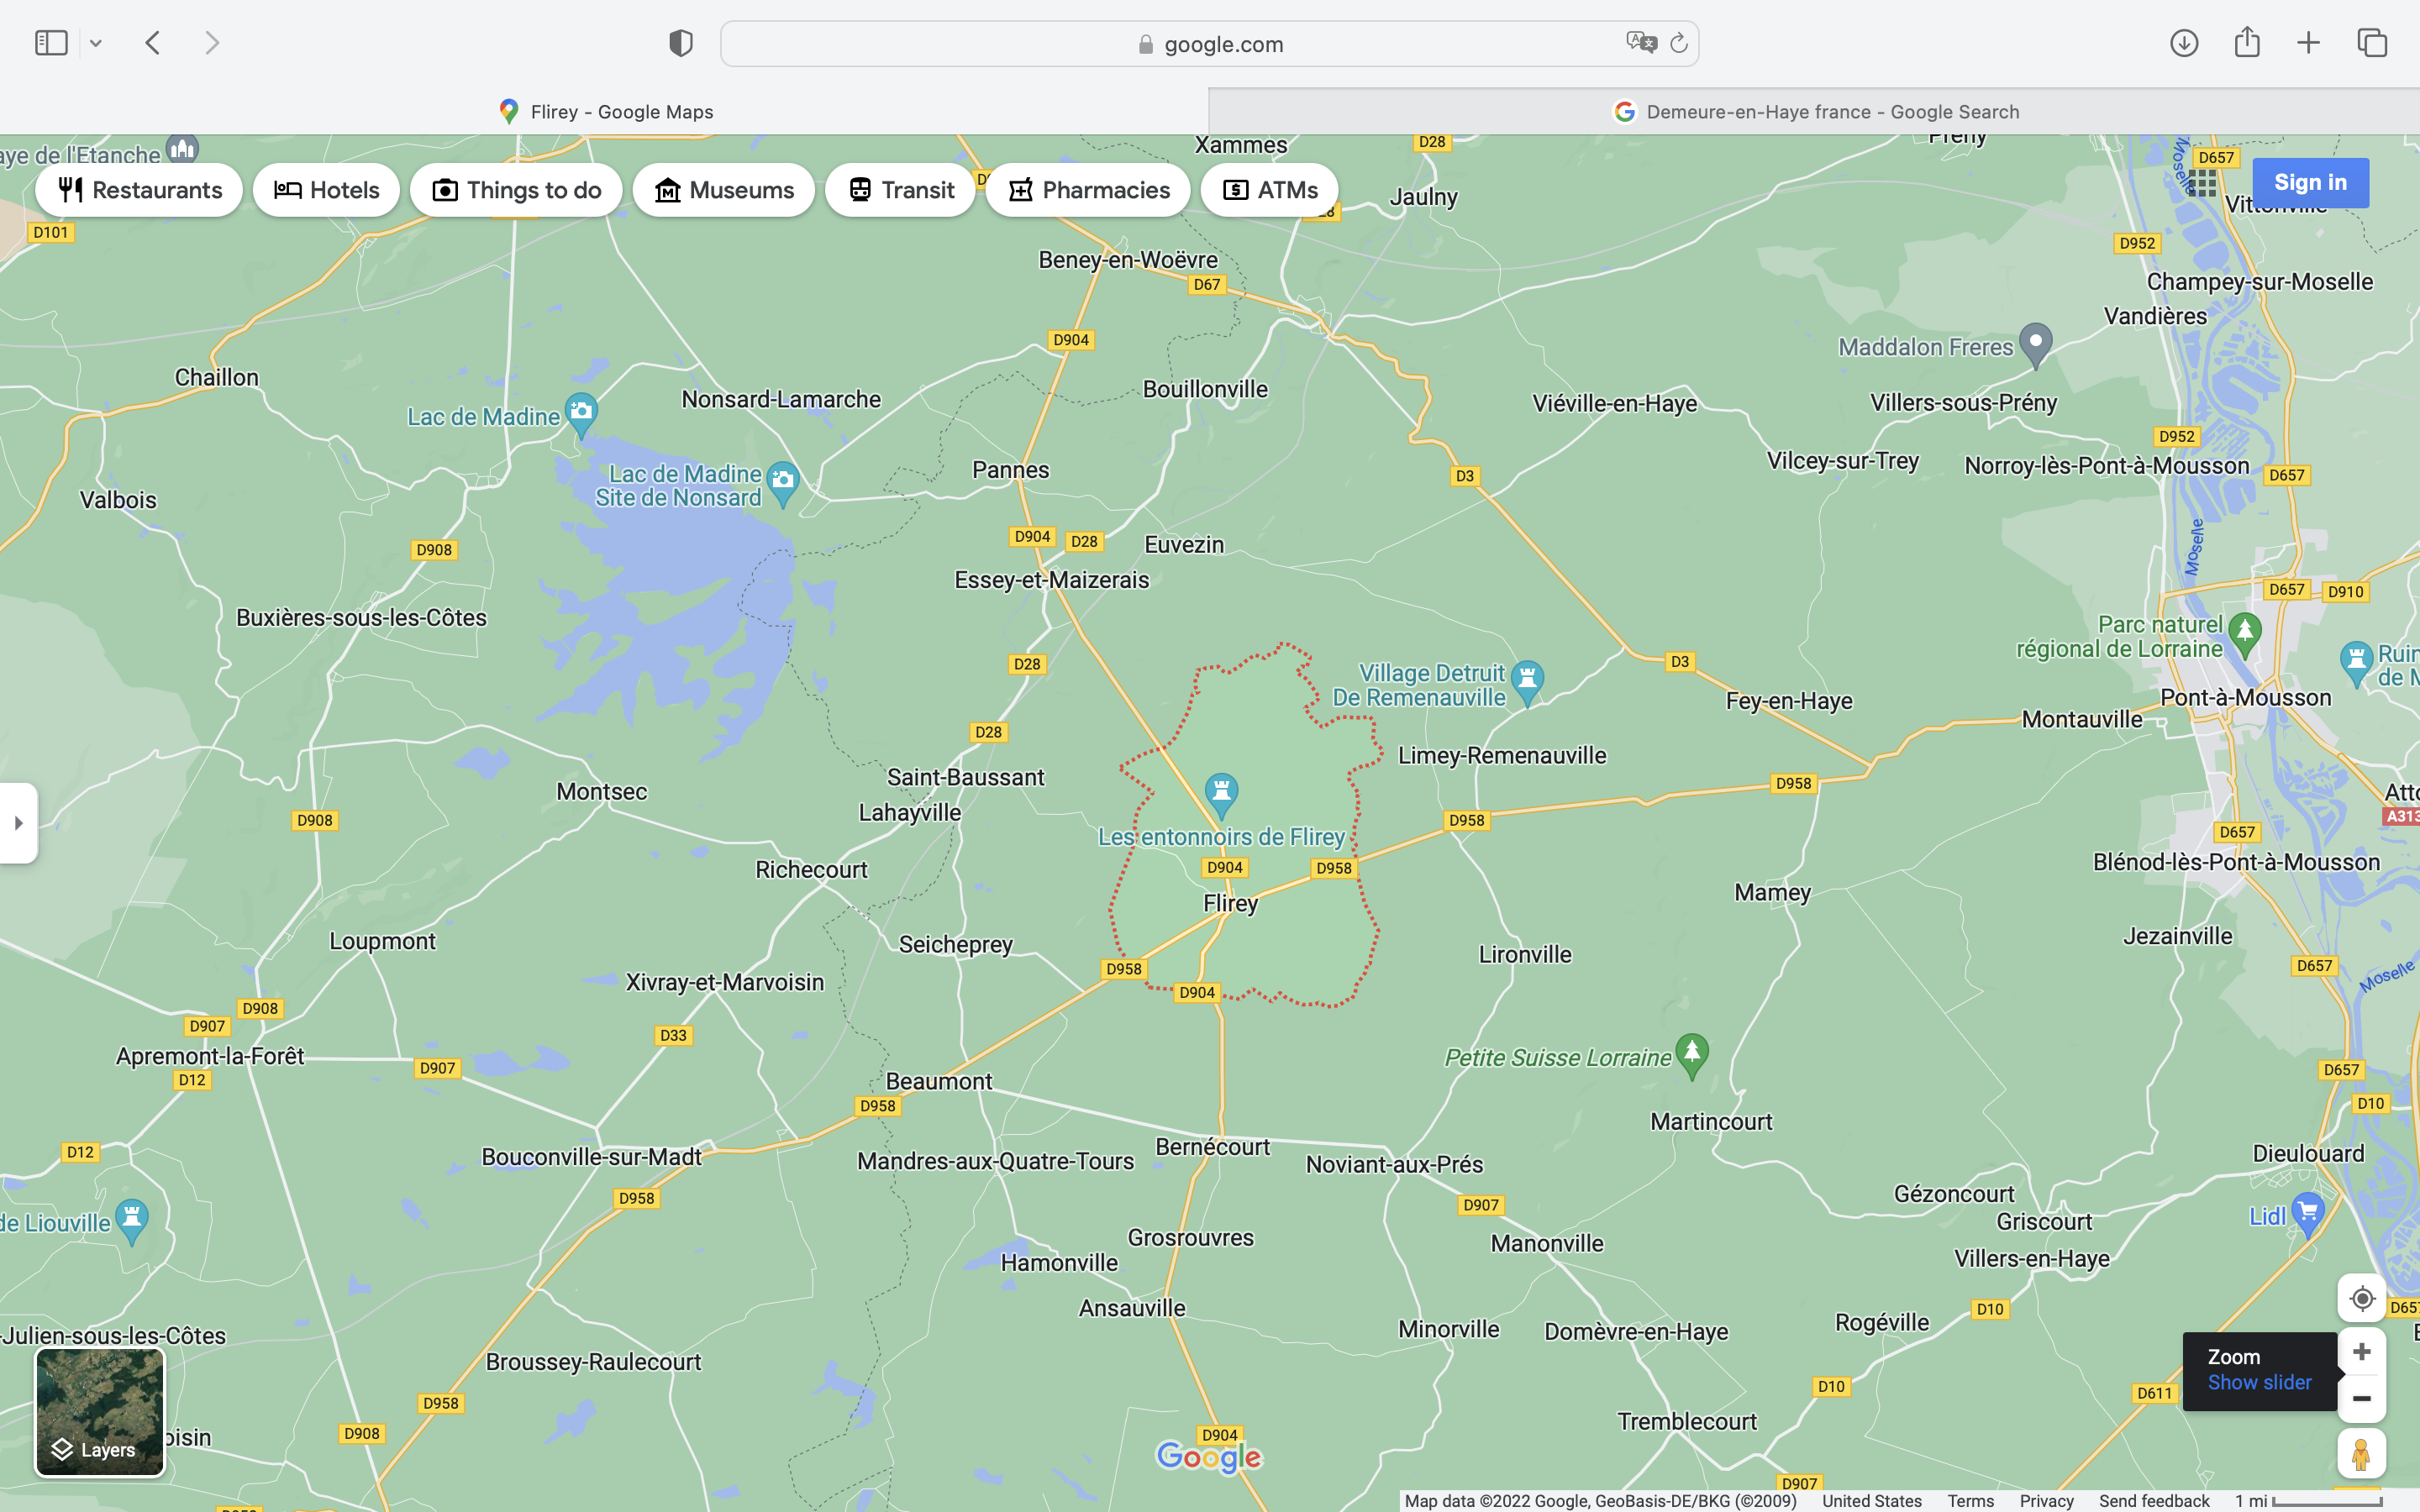Click Show slider in Zoom tooltip

coord(2259,1382)
